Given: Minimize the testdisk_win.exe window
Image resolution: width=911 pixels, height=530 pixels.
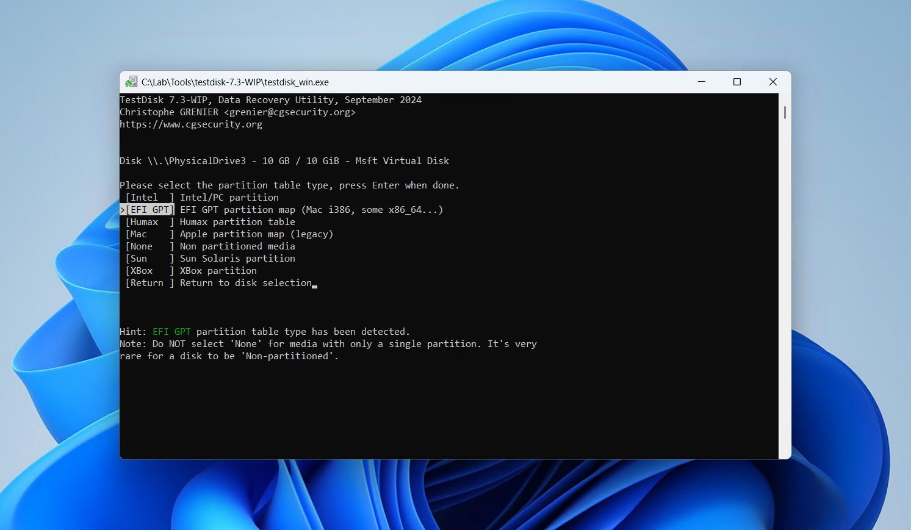Looking at the screenshot, I should tap(702, 82).
